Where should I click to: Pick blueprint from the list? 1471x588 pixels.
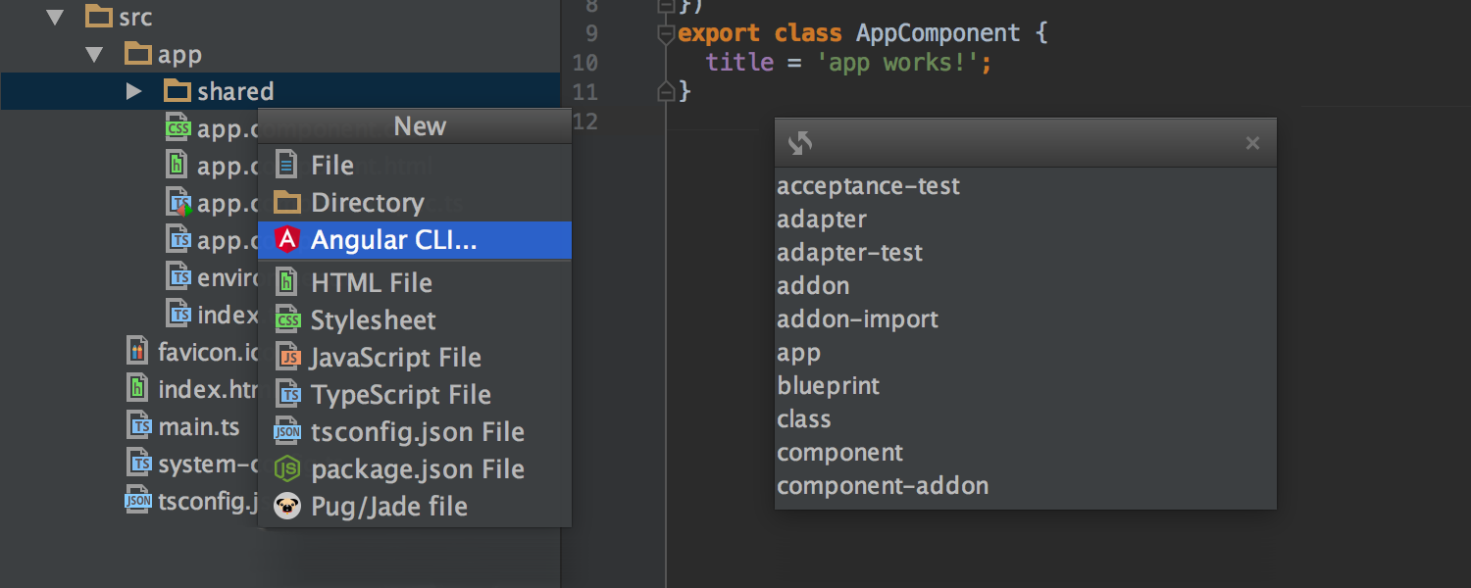pyautogui.click(x=1026, y=386)
